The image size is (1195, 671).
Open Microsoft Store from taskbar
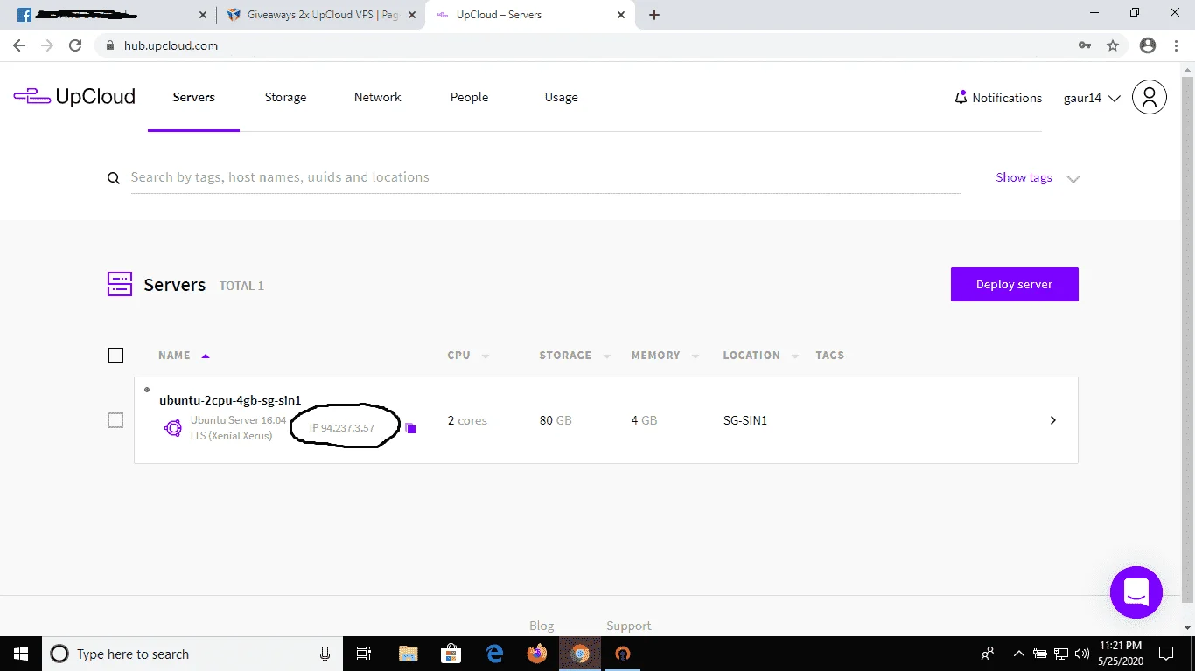451,654
